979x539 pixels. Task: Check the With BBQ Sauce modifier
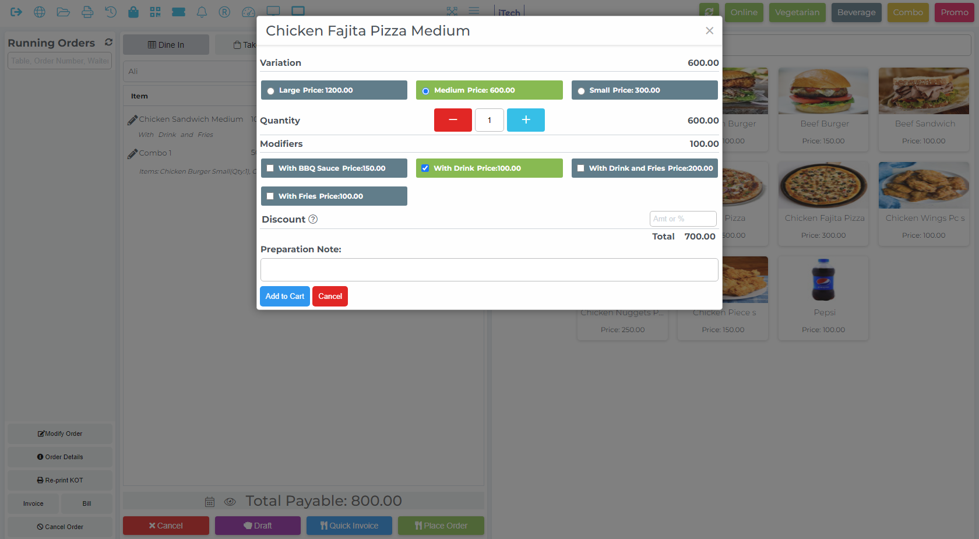tap(270, 168)
